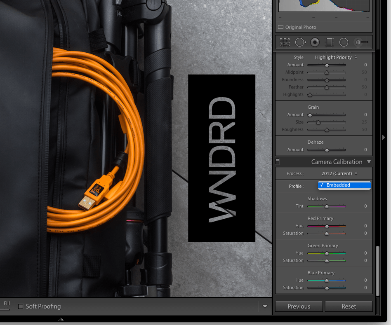Click the Reset button
The image size is (391, 325).
point(349,306)
